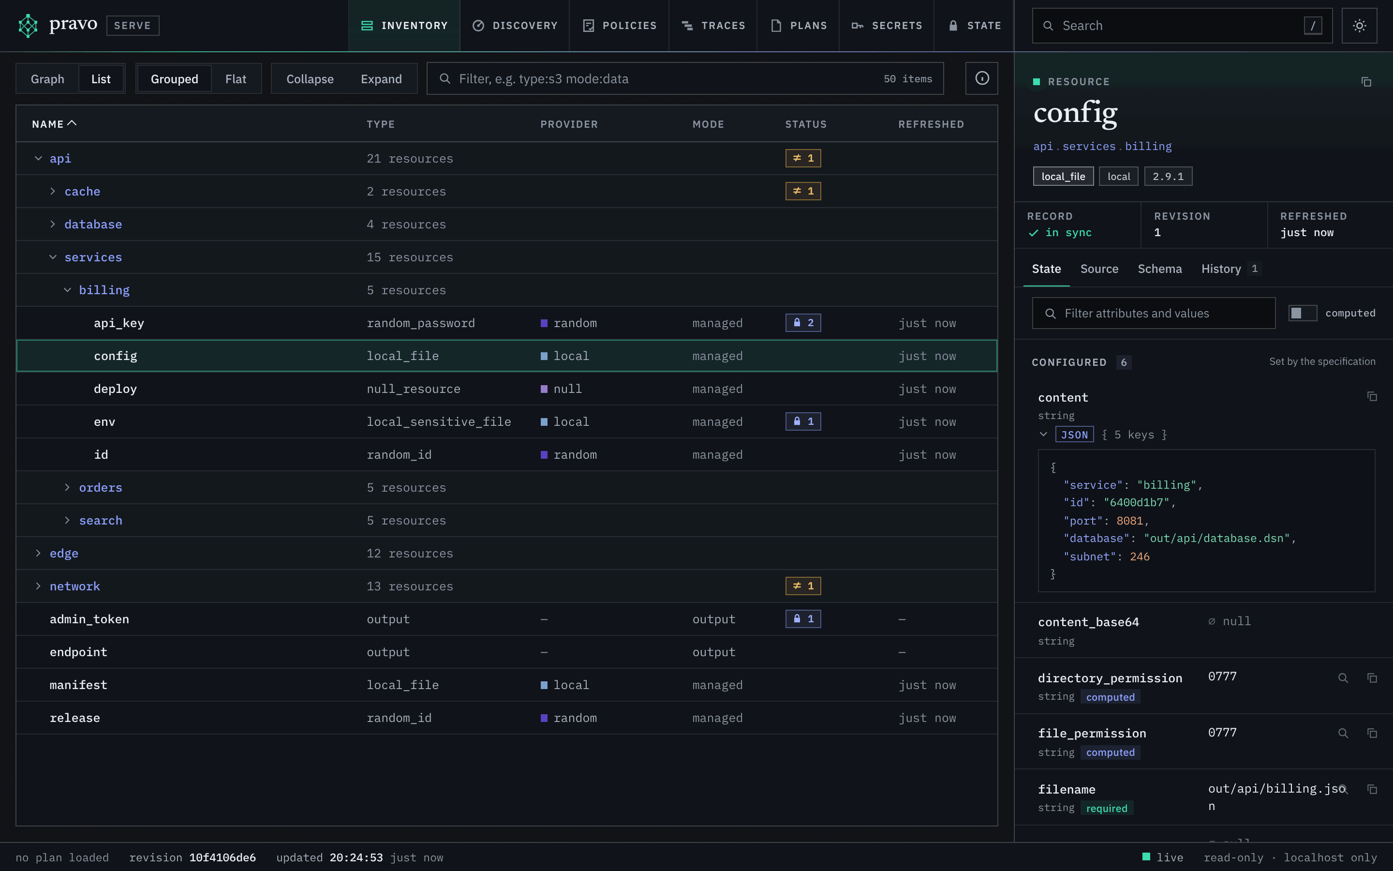Viewport: 1393px width, 871px height.
Task: Search by file_permission value magnifier icon
Action: coord(1343,733)
